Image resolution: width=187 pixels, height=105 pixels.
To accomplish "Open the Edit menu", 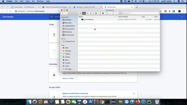I will pyautogui.click(x=22, y=1).
